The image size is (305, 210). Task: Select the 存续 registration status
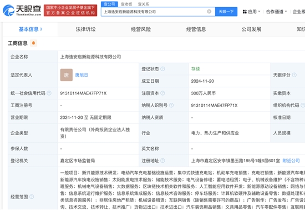click(196, 69)
